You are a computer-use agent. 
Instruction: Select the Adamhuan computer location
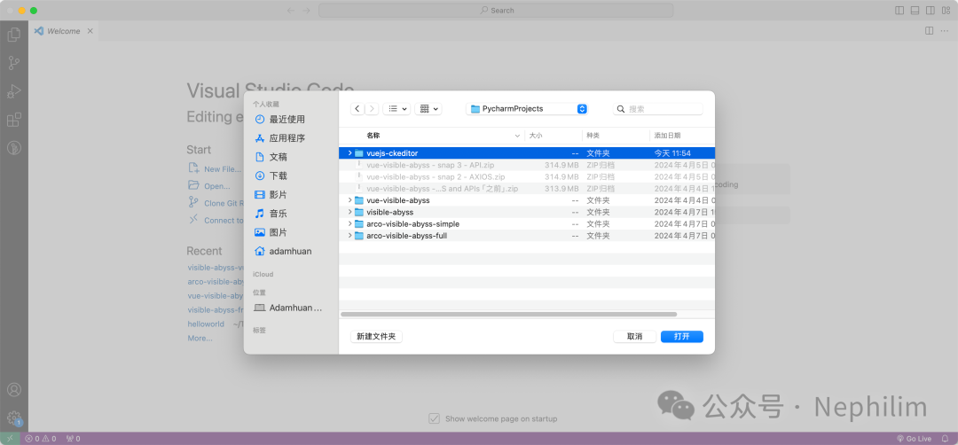pos(288,308)
